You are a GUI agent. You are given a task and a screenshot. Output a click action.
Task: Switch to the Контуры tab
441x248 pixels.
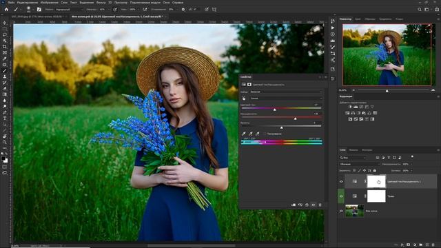coord(367,150)
